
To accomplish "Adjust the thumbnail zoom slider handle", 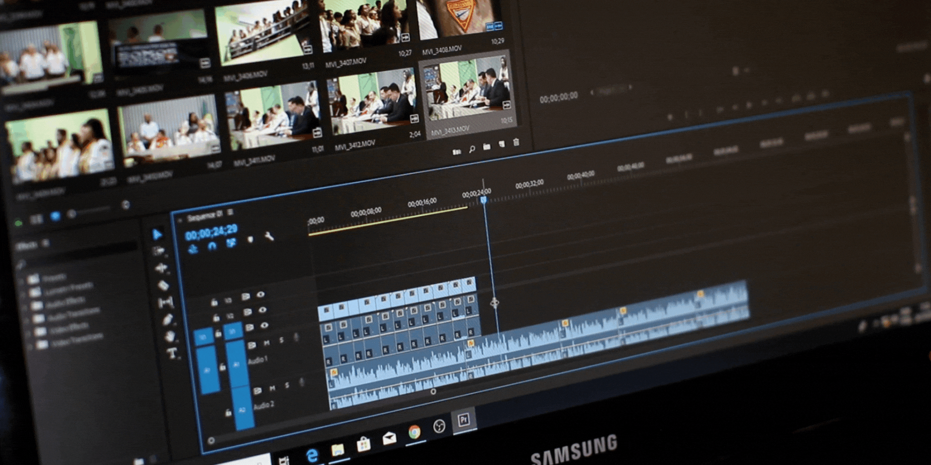I will pyautogui.click(x=72, y=214).
